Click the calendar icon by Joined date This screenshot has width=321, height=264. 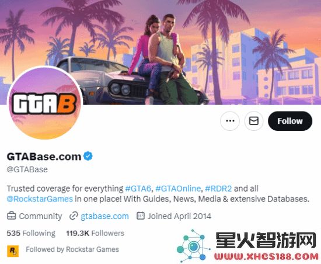click(x=141, y=216)
